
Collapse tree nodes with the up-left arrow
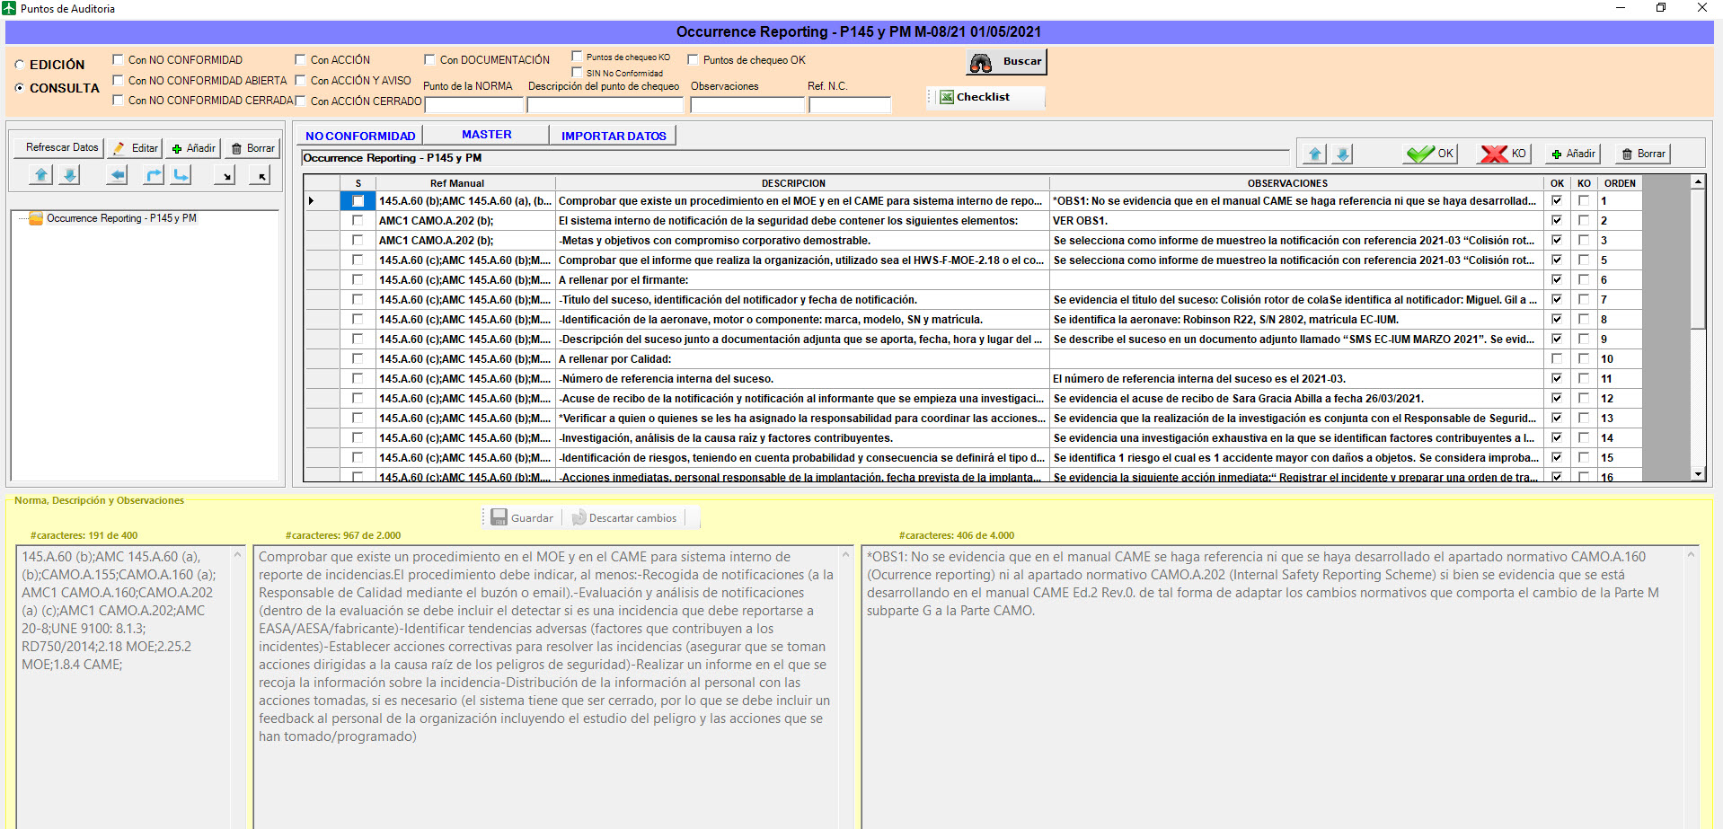pyautogui.click(x=259, y=176)
